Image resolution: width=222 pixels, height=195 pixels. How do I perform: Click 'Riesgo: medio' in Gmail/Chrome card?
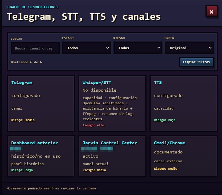166,168
